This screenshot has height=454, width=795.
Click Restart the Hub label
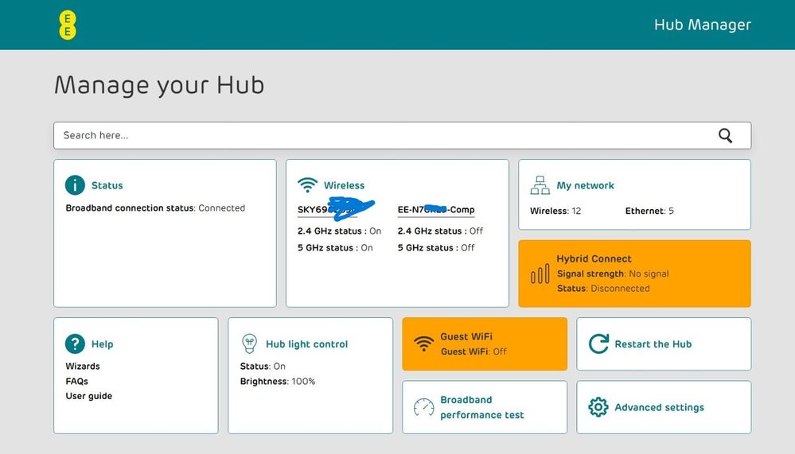tap(653, 344)
